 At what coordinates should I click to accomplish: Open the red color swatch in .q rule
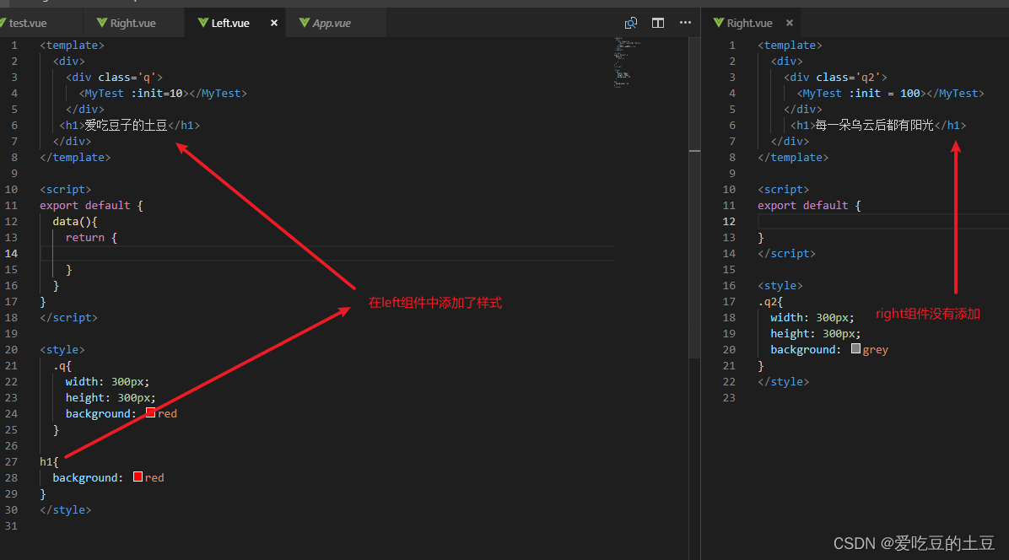pos(150,412)
